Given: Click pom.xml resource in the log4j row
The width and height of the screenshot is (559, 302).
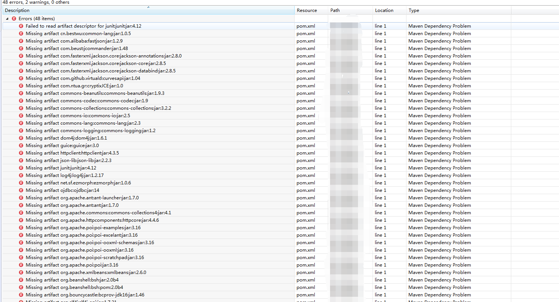Looking at the screenshot, I should [306, 175].
